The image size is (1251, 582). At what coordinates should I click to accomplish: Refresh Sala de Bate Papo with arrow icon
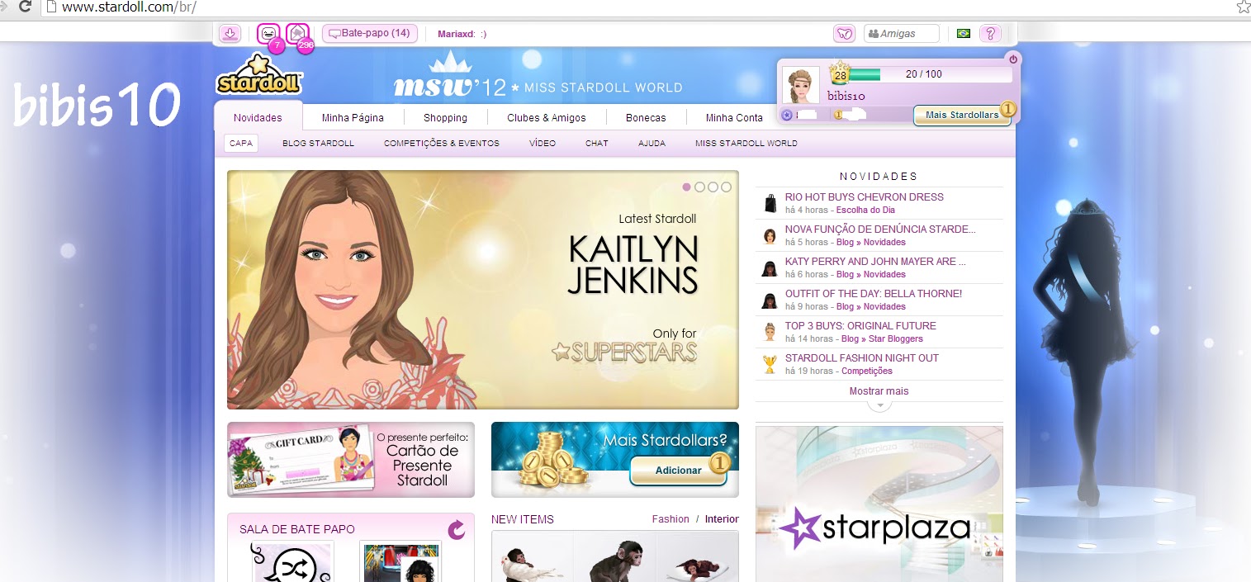[x=456, y=530]
